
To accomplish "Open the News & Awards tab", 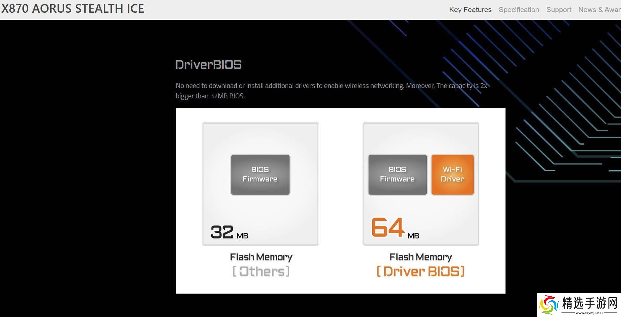I will (x=599, y=10).
